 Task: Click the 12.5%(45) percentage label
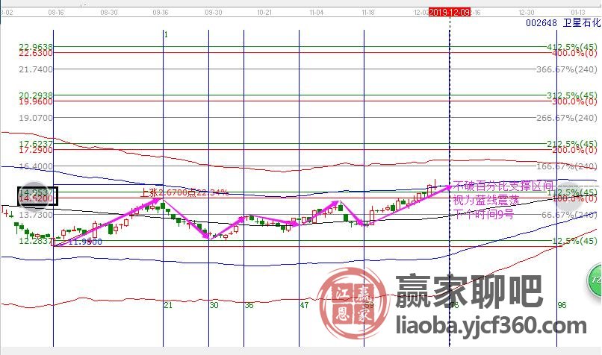575,241
